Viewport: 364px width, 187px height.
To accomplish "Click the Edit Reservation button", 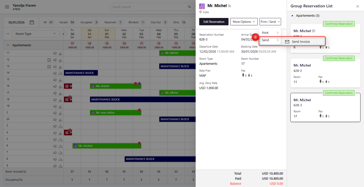I will click(x=214, y=22).
